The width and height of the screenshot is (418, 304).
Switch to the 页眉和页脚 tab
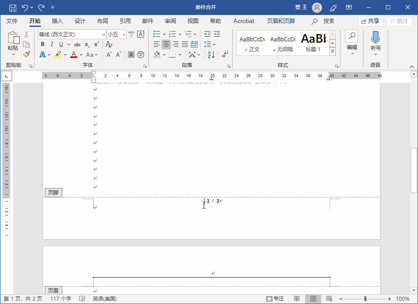(x=281, y=21)
